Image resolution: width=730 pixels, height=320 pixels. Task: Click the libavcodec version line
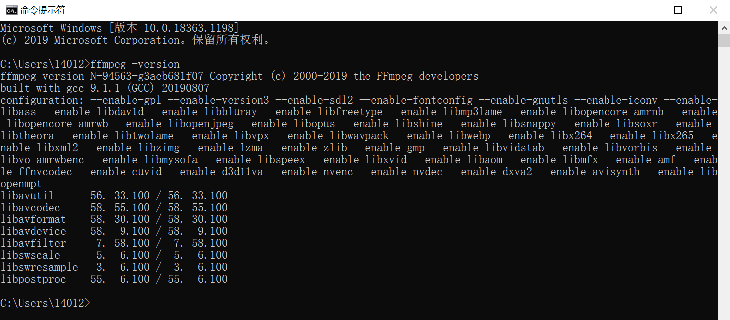pos(114,208)
